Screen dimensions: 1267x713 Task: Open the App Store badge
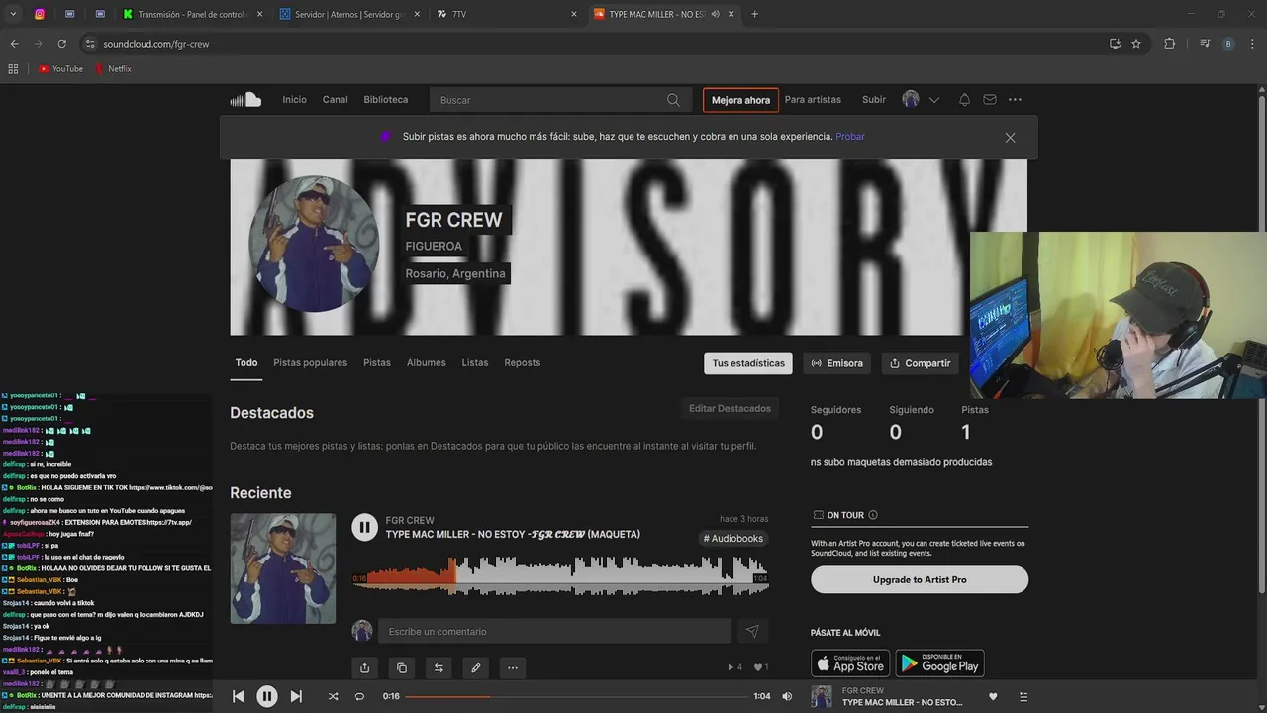point(850,662)
